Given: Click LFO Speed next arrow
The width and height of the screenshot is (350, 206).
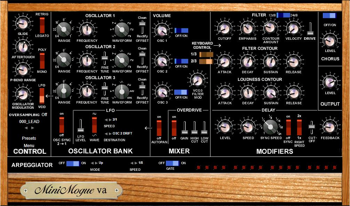Looking at the screenshot, I should [110, 120].
